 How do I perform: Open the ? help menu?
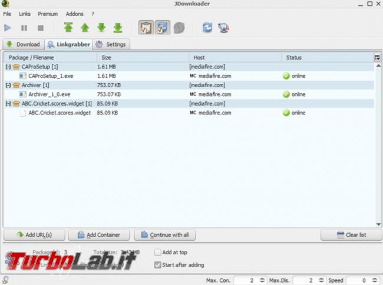[93, 14]
